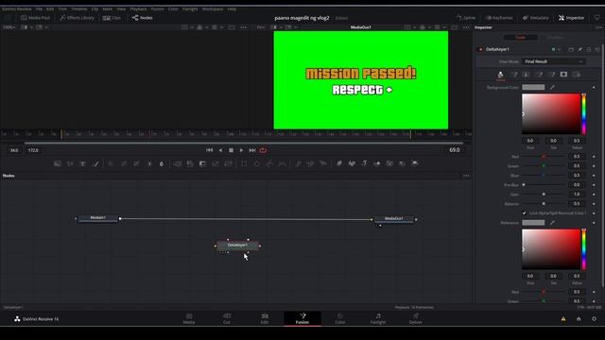Open the left viewer three-dot options menu
Screen dimensions: 605x340
point(244,27)
